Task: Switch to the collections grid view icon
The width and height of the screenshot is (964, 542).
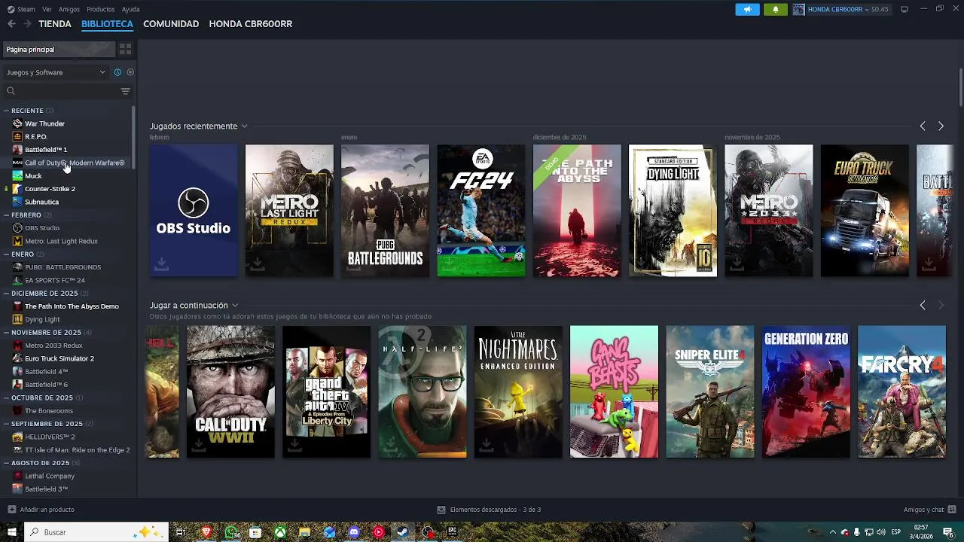Action: (126, 50)
